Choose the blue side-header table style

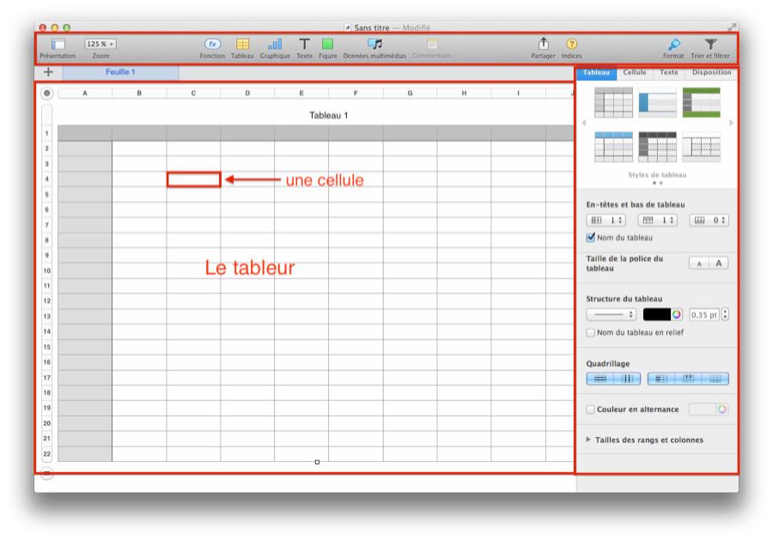coord(657,102)
